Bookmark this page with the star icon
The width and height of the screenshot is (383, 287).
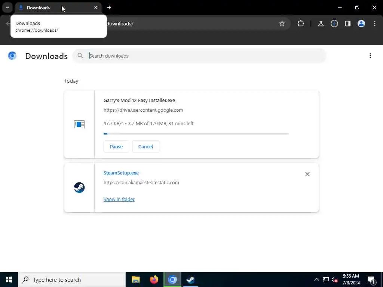pyautogui.click(x=282, y=24)
